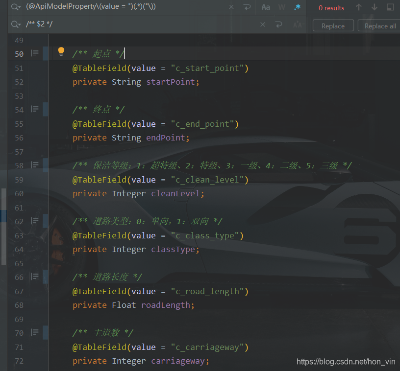The image size is (400, 371).
Task: Click the cleanLevel field name
Action: [x=175, y=193]
